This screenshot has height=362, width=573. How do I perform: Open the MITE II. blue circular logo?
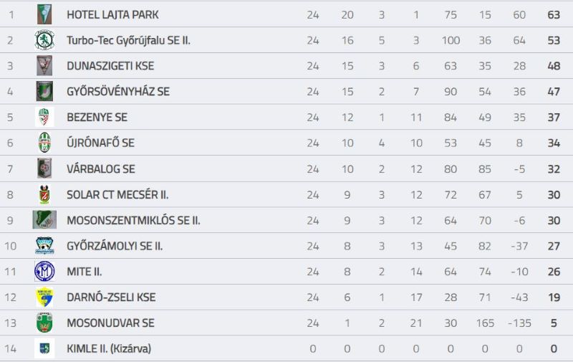(x=44, y=271)
